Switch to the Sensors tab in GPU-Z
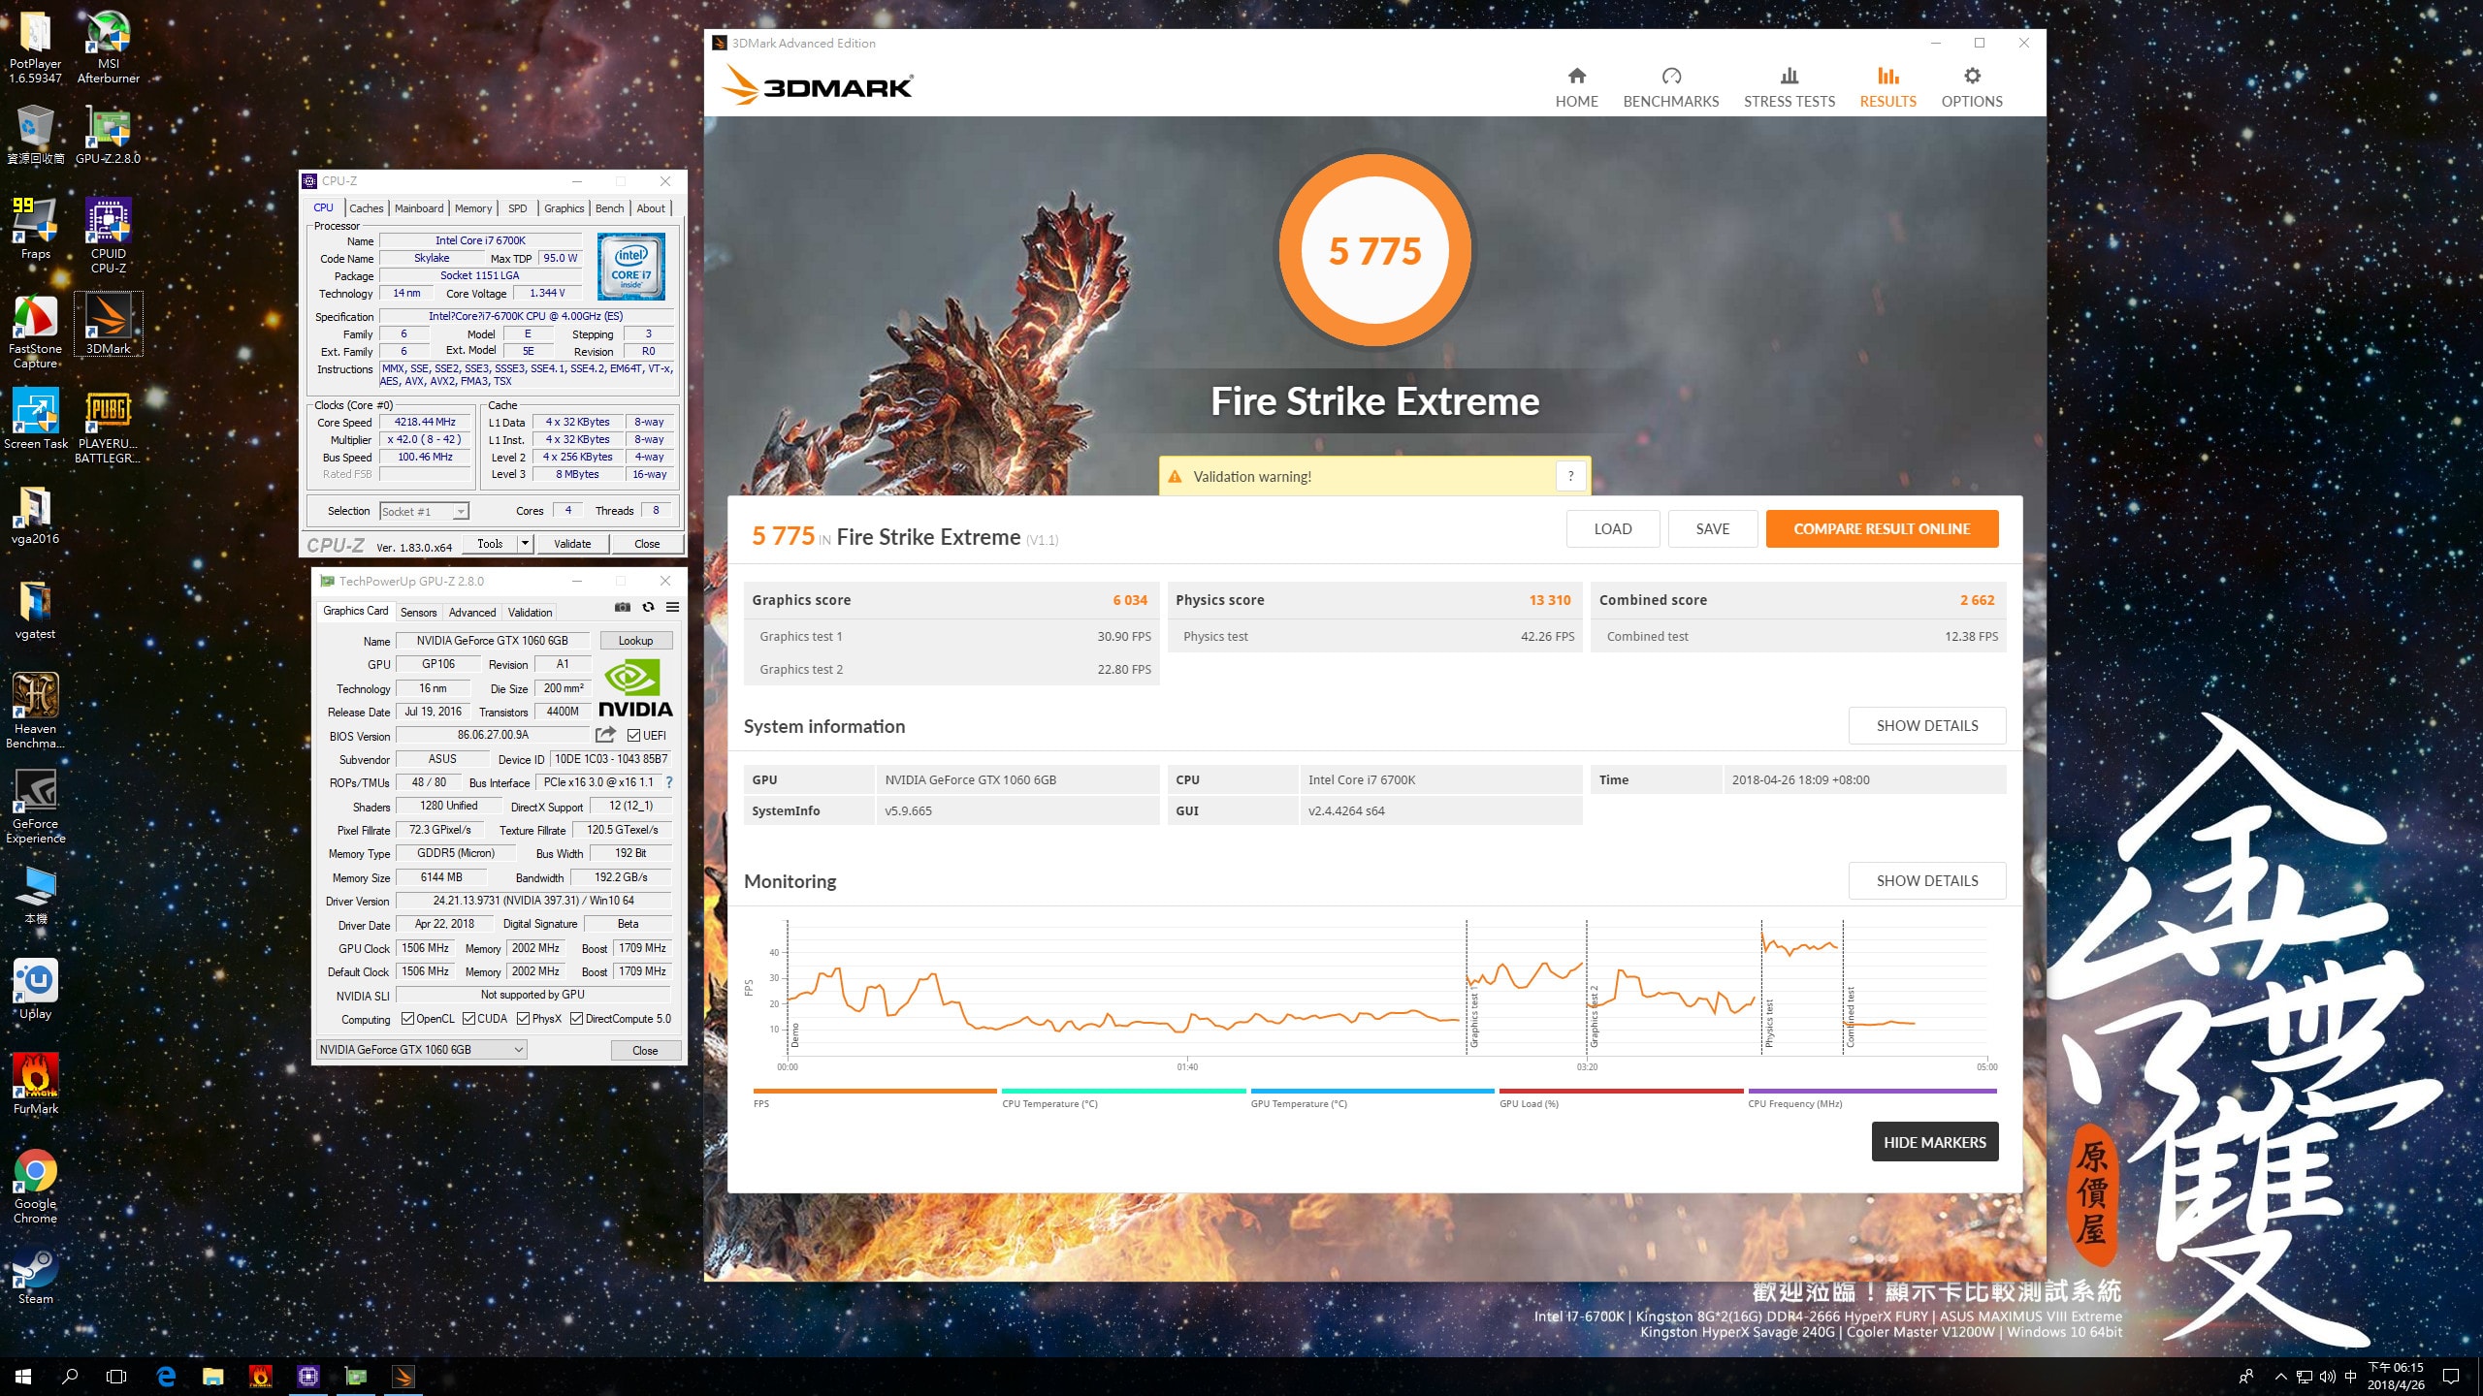 418,613
